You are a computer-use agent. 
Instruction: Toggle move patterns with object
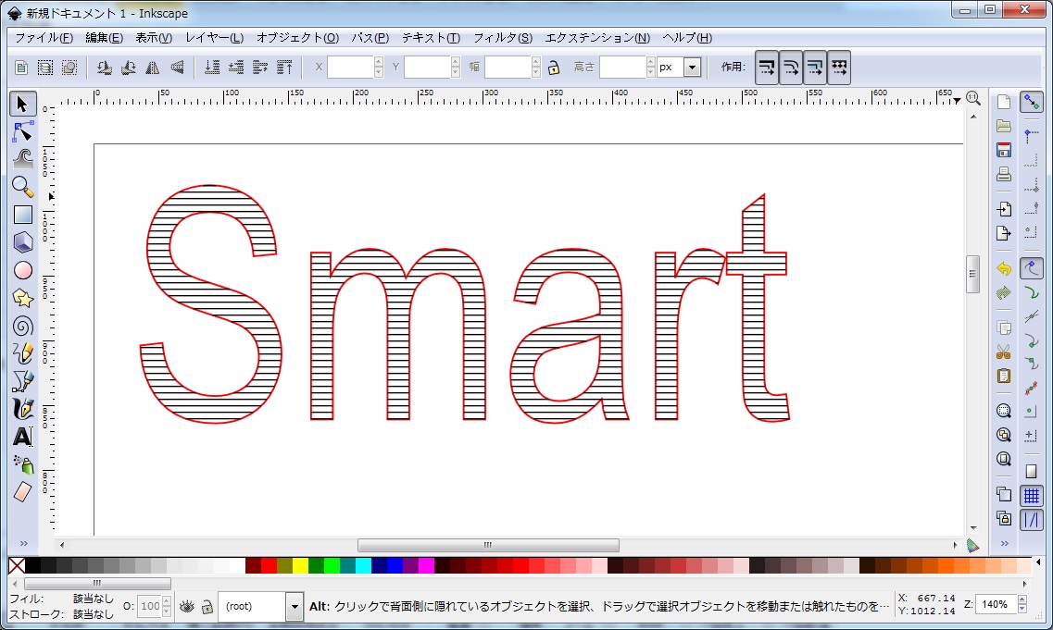coord(839,68)
